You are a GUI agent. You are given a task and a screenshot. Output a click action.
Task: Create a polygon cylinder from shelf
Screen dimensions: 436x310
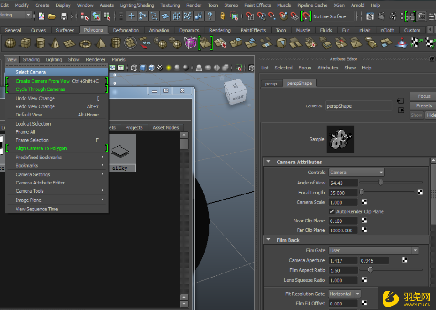pos(40,43)
